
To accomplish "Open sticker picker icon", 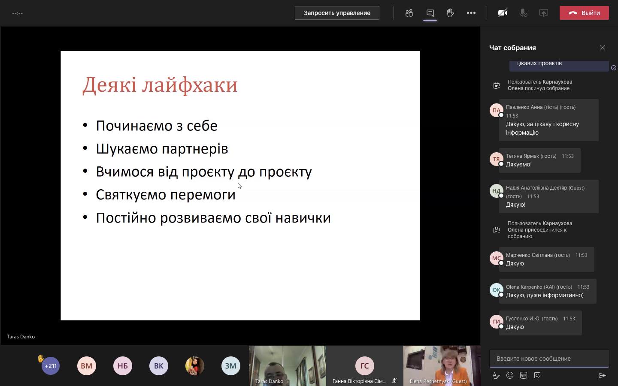I will tap(537, 375).
